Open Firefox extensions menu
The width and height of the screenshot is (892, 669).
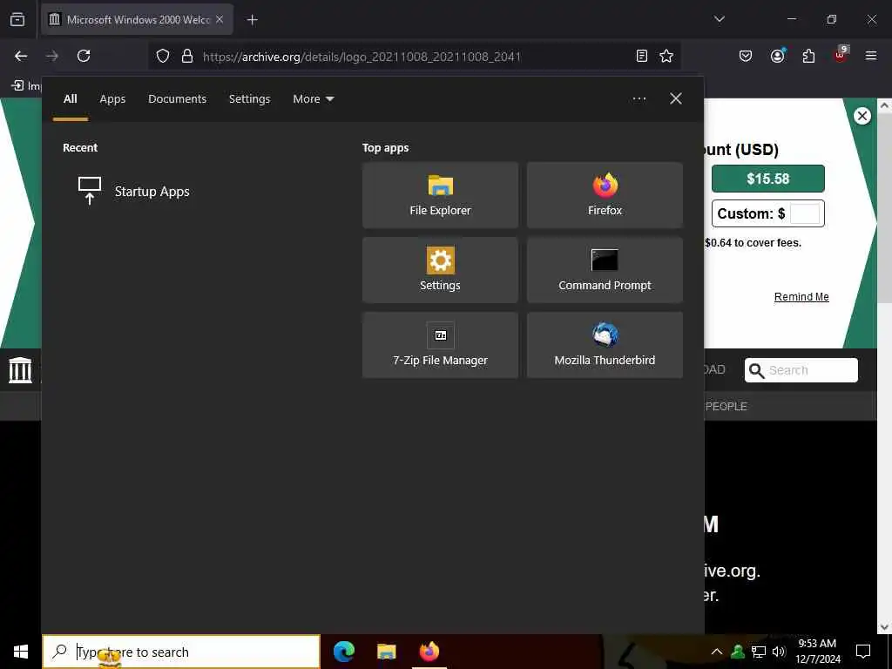point(808,56)
